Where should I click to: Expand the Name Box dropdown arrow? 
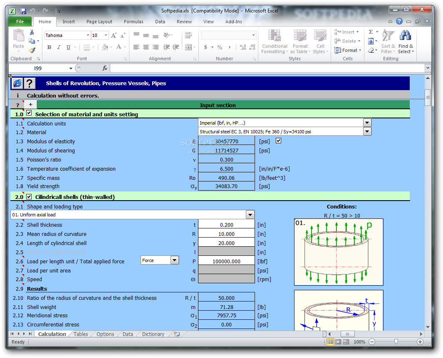coord(71,68)
